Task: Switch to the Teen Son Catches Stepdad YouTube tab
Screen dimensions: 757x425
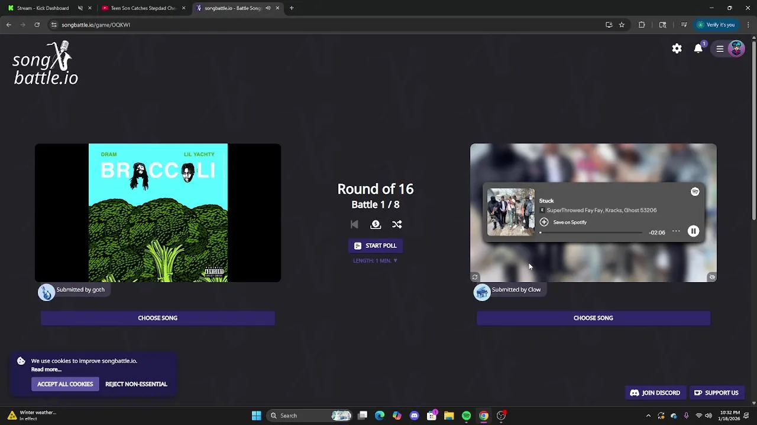Action: pos(143,8)
